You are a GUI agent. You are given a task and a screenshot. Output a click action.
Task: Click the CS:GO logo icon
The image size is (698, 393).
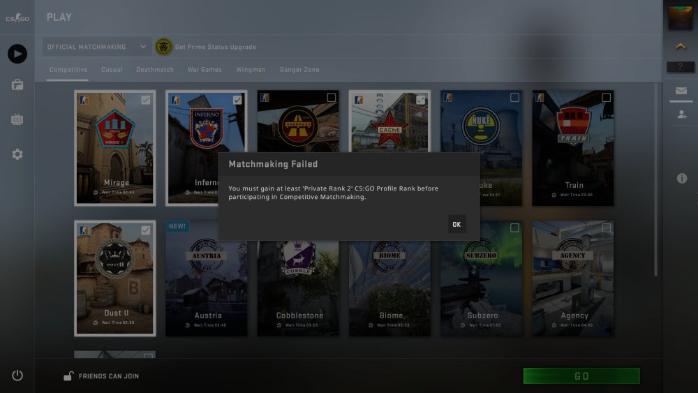point(17,18)
